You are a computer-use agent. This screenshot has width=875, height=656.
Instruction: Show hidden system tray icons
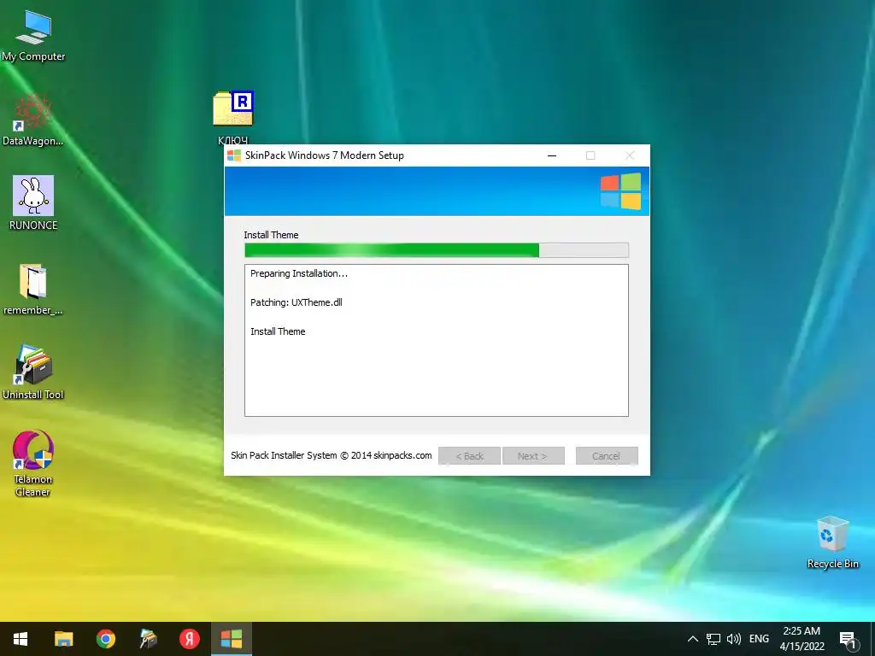(692, 639)
